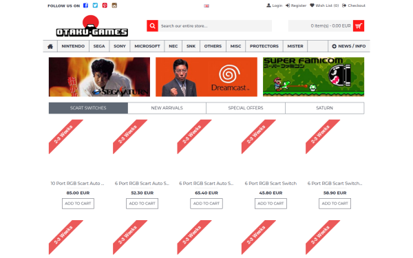Screen dimensions: 413x258
Task: Open the Facebook social icon
Action: [x=85, y=6]
